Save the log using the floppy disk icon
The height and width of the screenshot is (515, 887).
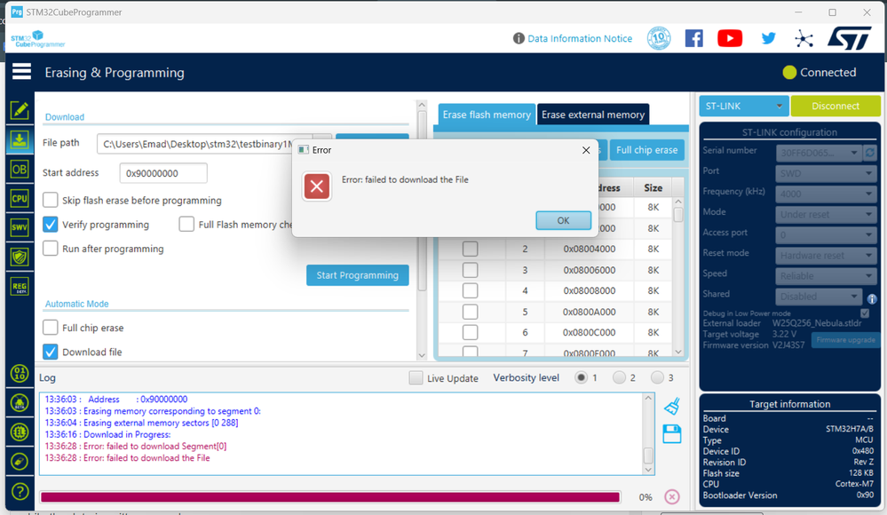click(x=672, y=433)
